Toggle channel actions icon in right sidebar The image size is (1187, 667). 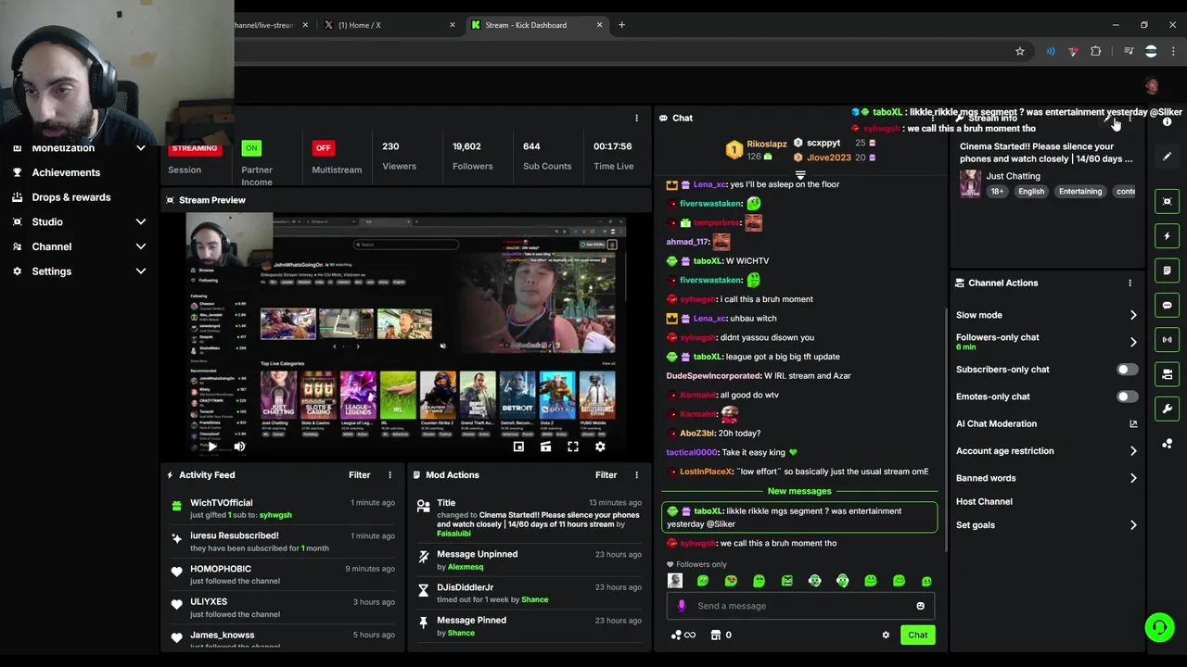[1168, 374]
